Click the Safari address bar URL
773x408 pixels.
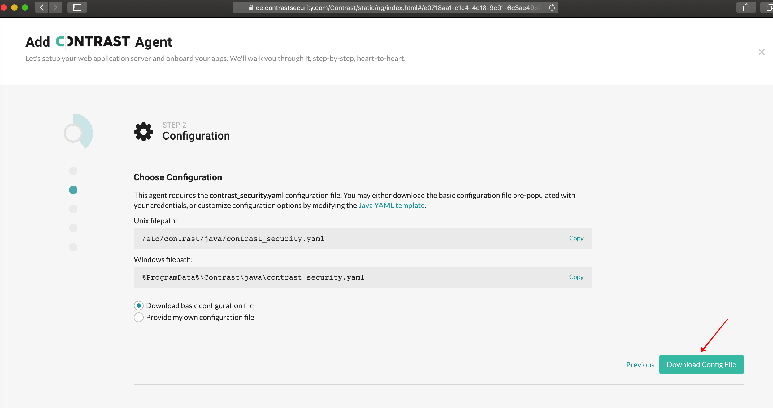[x=395, y=7]
